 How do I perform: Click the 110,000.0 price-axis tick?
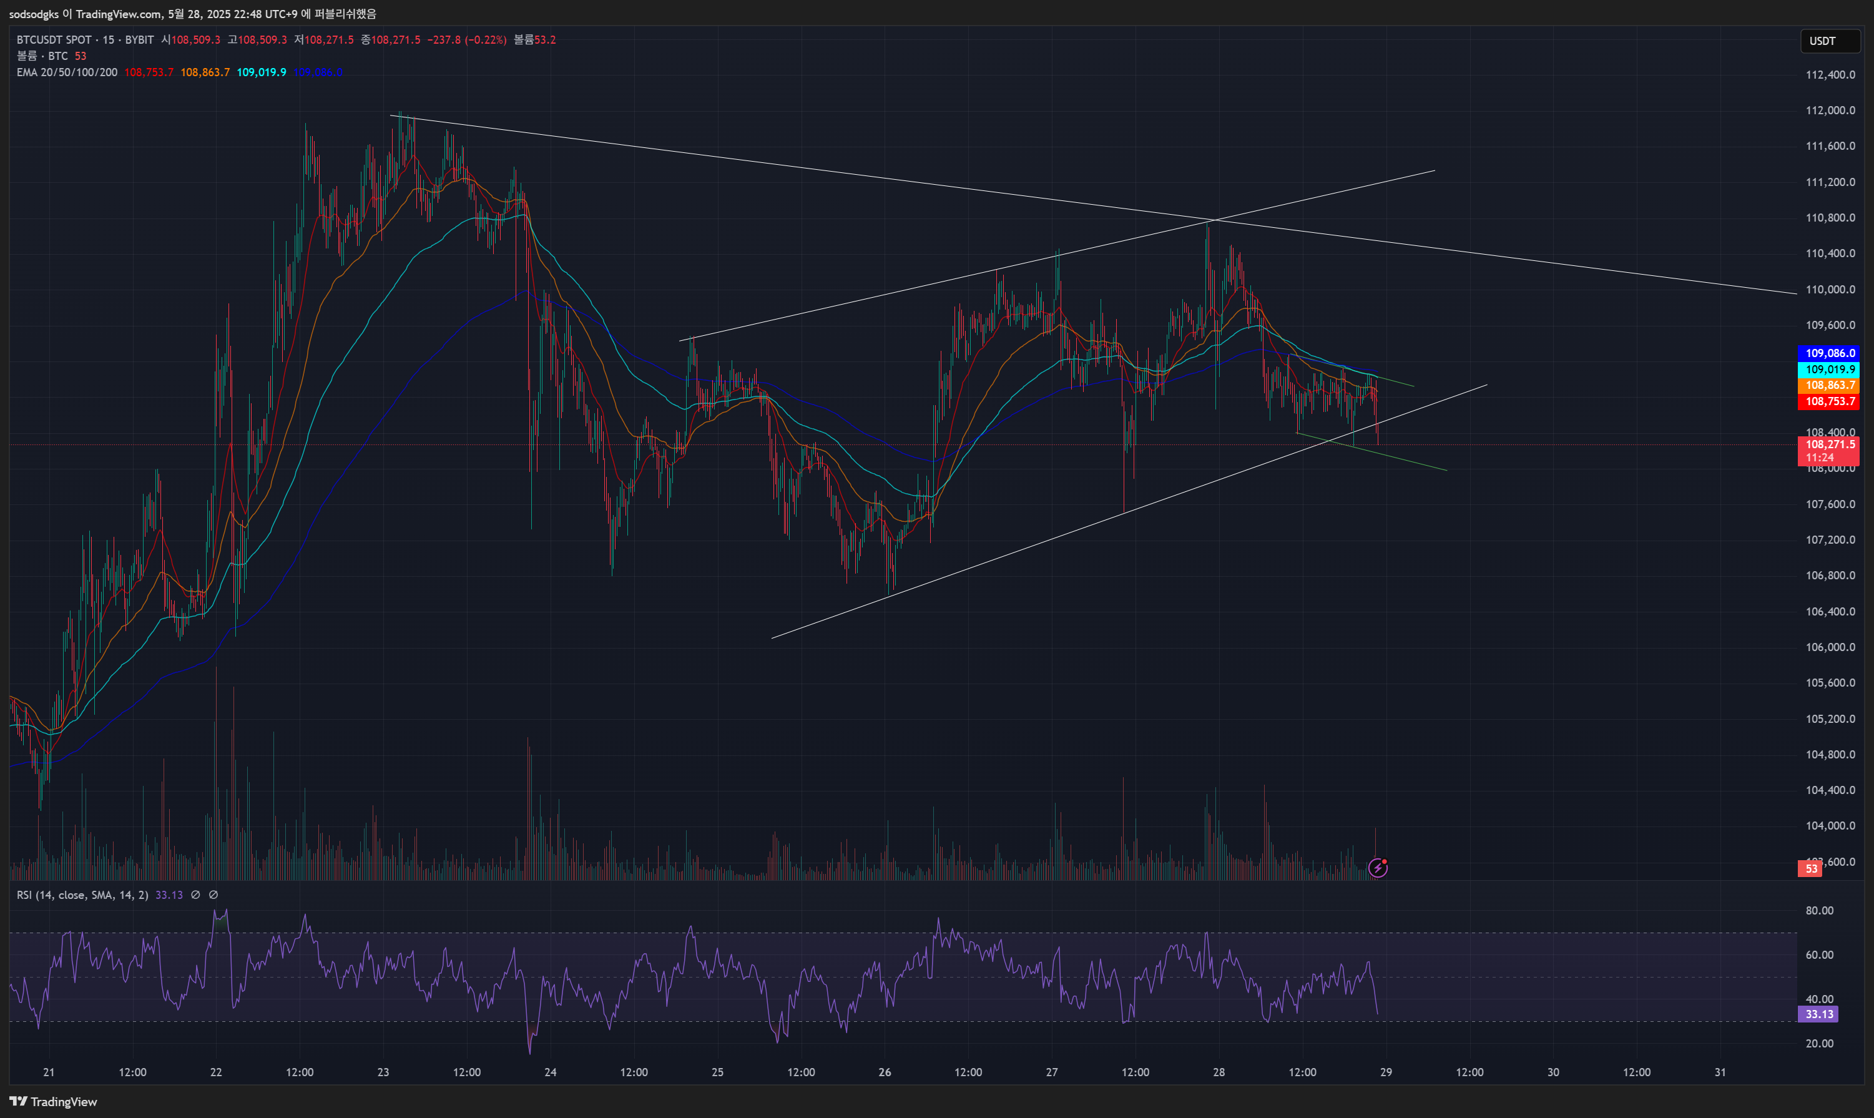point(1830,289)
